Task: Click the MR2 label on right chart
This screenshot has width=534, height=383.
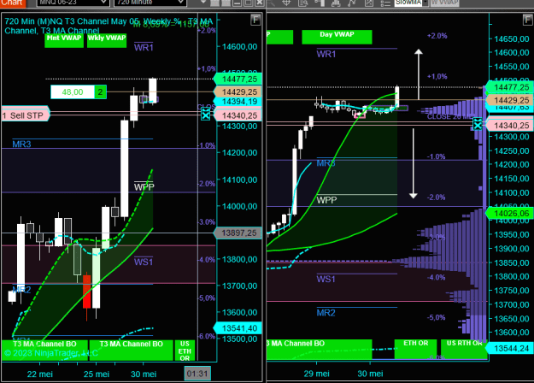Action: coord(326,313)
